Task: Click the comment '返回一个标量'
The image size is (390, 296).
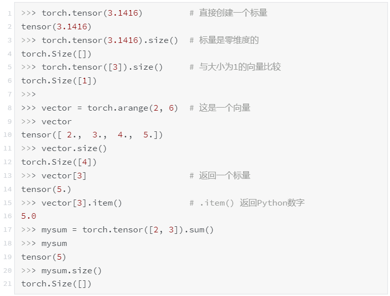Action: [220, 175]
